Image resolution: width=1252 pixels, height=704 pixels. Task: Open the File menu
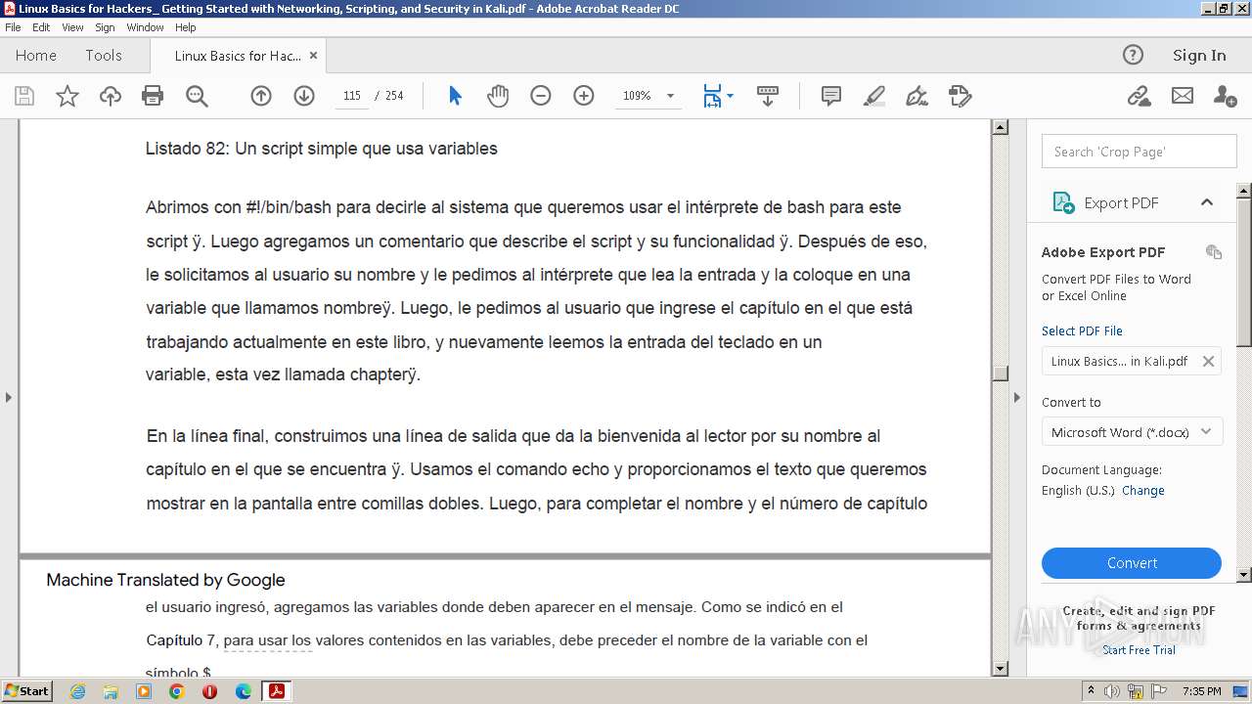[13, 27]
